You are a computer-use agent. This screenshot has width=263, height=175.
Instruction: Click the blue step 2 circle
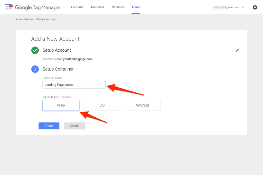[x=35, y=69]
